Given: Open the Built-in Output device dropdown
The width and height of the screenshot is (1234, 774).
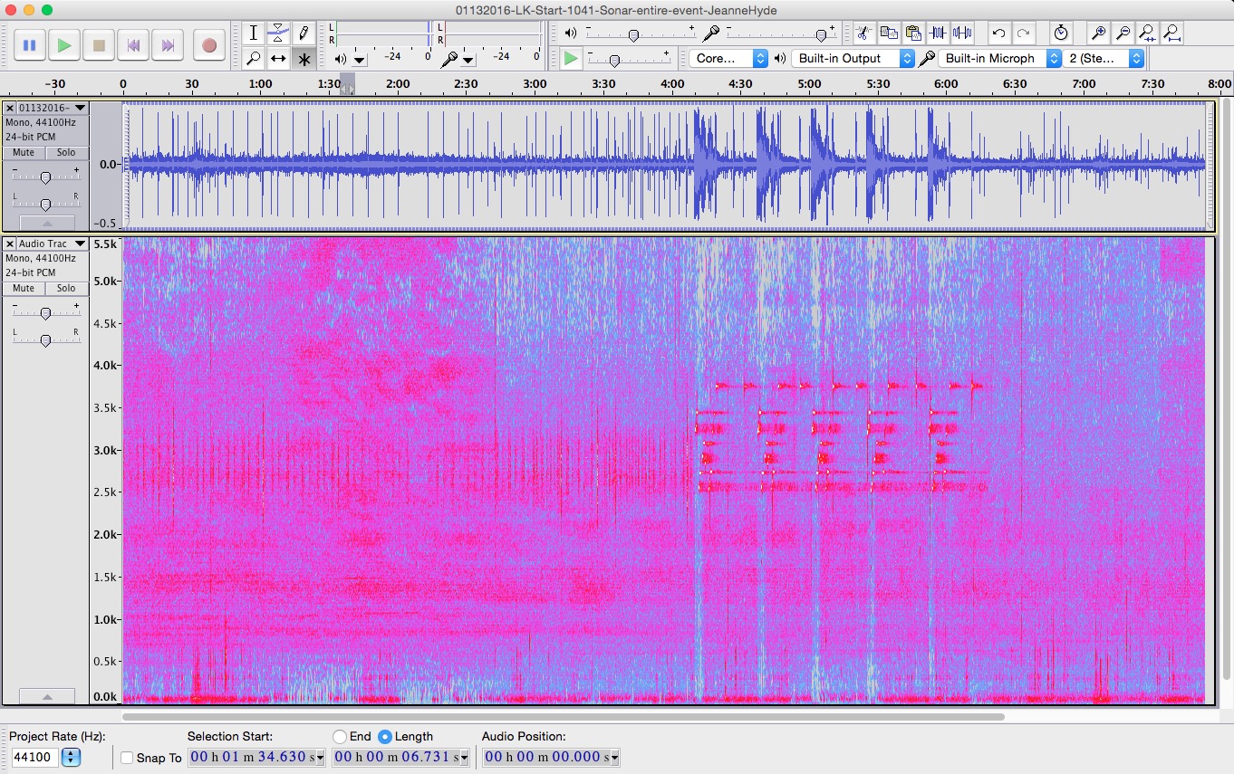Looking at the screenshot, I should [853, 58].
